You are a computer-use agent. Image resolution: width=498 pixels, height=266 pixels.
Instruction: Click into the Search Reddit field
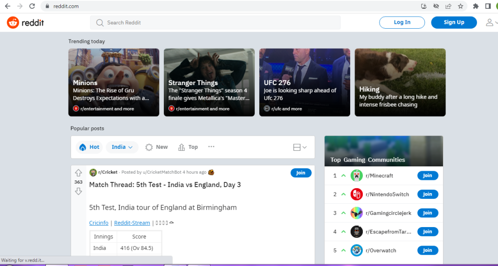point(215,22)
